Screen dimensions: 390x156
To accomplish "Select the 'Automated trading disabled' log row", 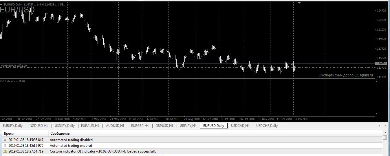I will pos(192,140).
